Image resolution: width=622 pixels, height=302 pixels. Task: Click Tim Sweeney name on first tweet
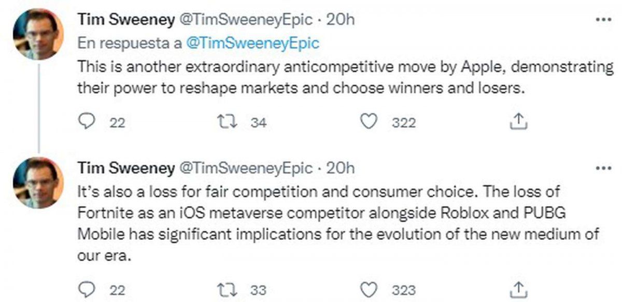(x=125, y=20)
